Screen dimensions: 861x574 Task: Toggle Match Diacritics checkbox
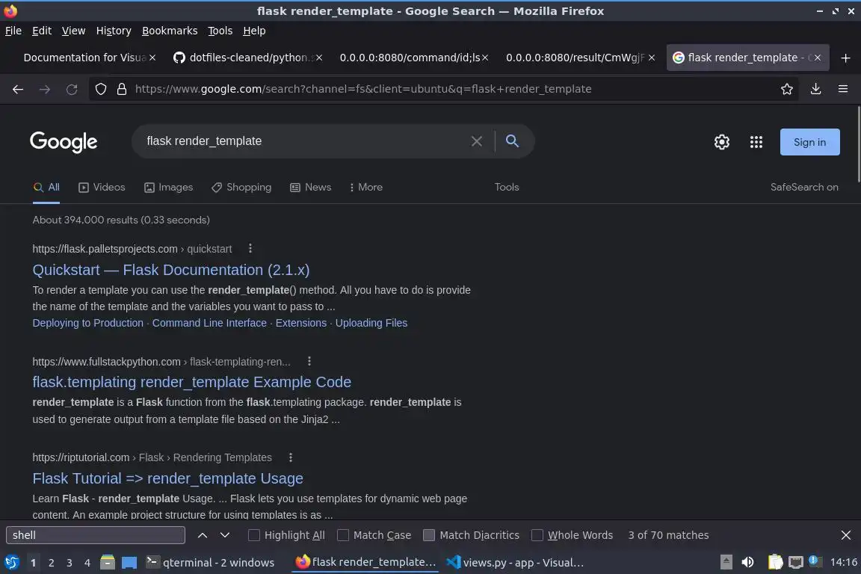coord(471,535)
